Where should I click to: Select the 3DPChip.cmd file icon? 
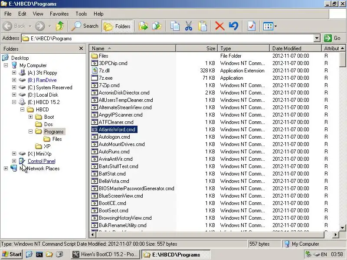pyautogui.click(x=95, y=63)
